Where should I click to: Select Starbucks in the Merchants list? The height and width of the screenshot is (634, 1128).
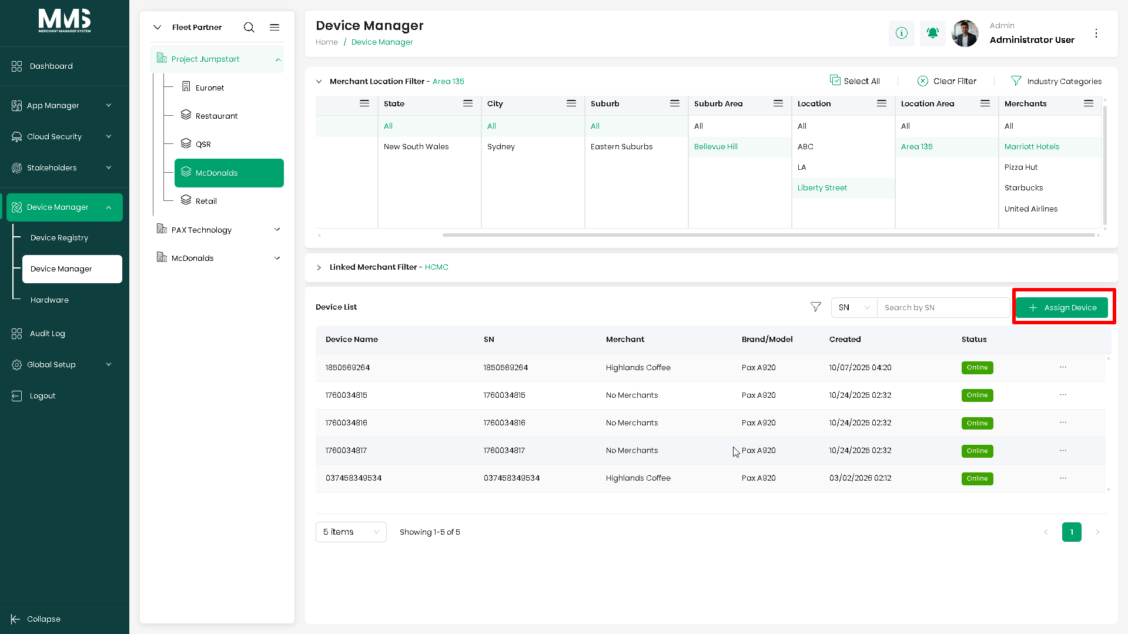1023,188
